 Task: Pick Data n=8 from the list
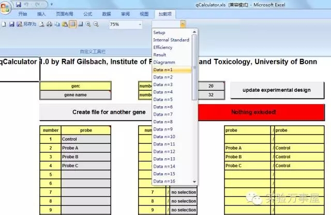click(x=172, y=122)
